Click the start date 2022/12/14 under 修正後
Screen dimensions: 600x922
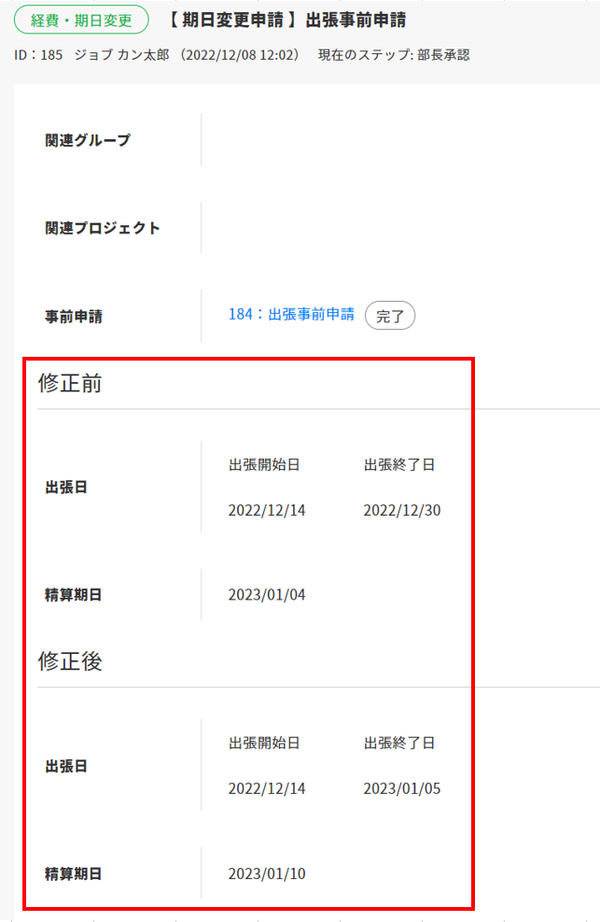[x=266, y=788]
